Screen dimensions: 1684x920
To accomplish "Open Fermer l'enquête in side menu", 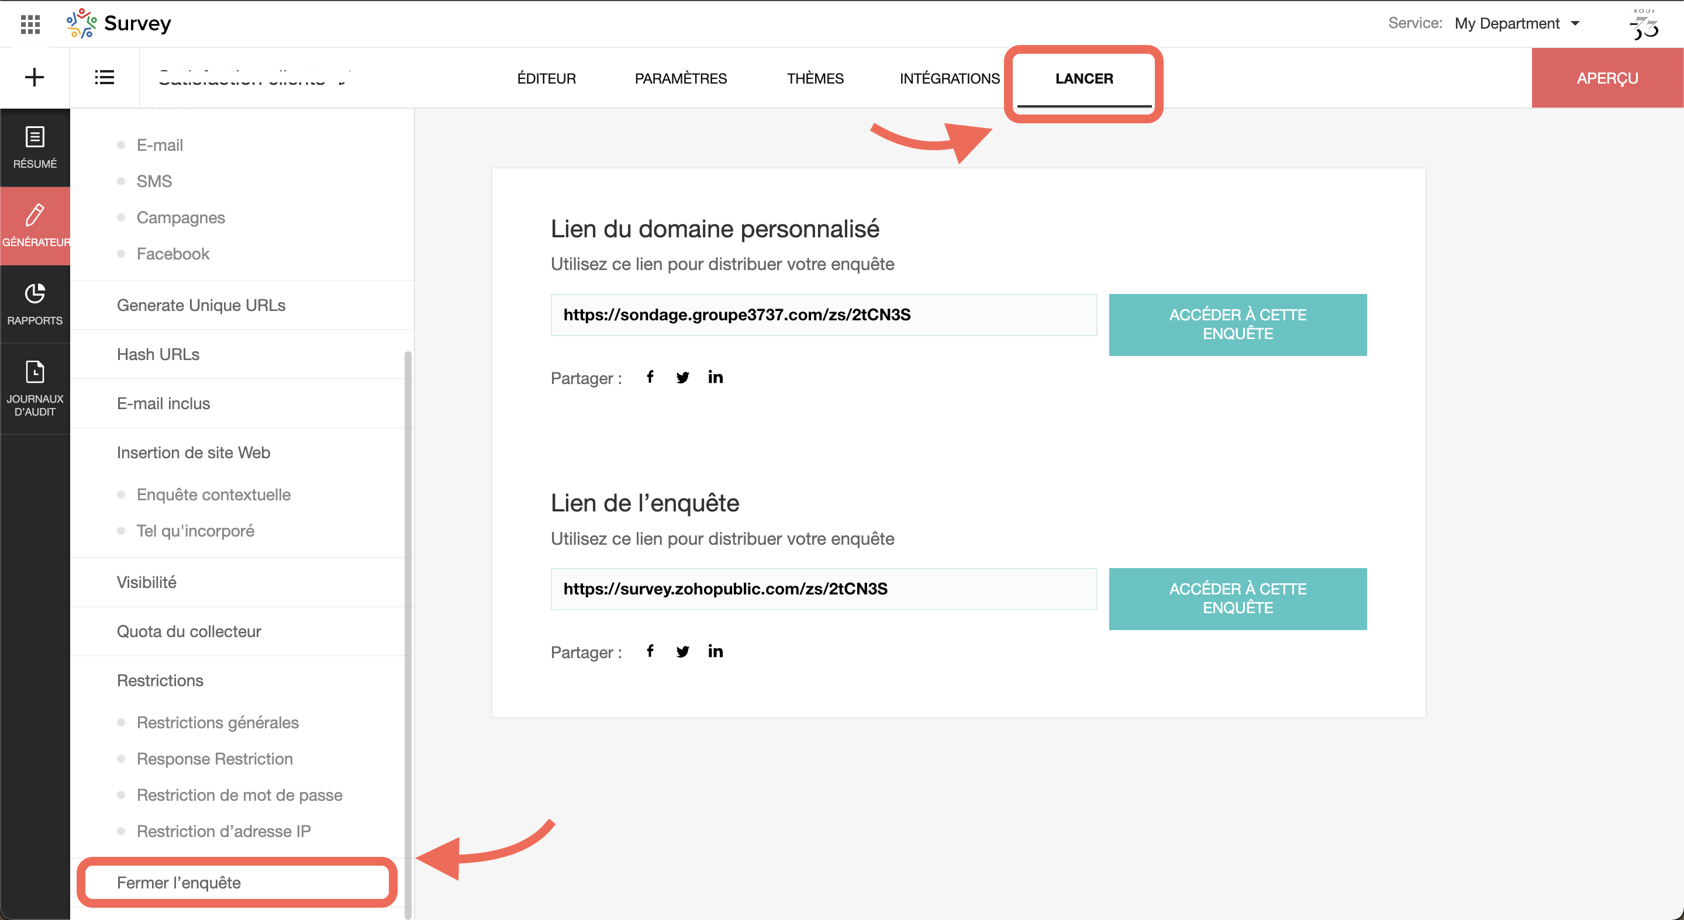I will [x=178, y=882].
